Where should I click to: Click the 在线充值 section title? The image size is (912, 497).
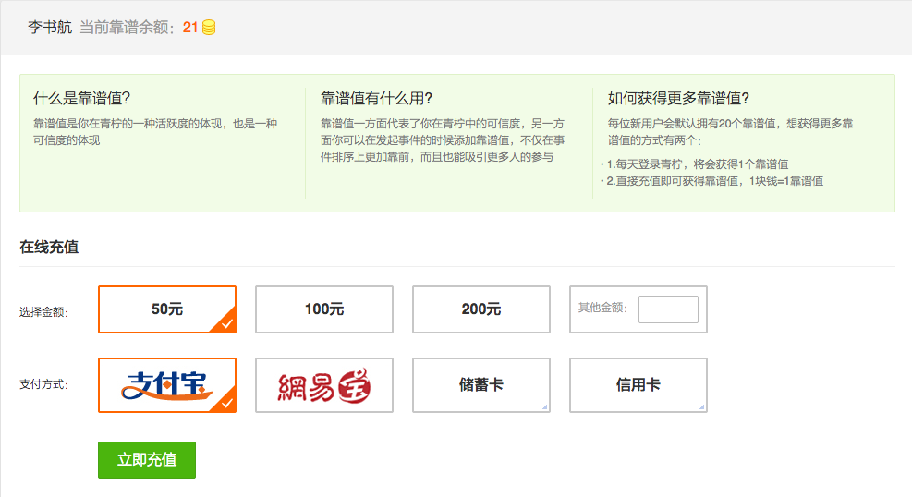(x=49, y=247)
